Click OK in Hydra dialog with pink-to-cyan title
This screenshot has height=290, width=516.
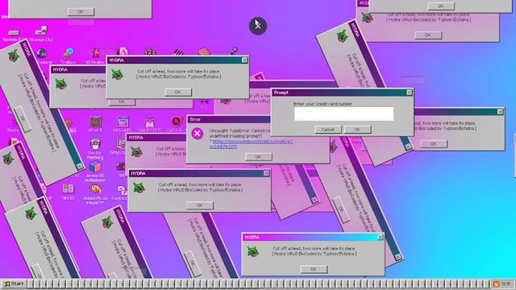(x=314, y=269)
